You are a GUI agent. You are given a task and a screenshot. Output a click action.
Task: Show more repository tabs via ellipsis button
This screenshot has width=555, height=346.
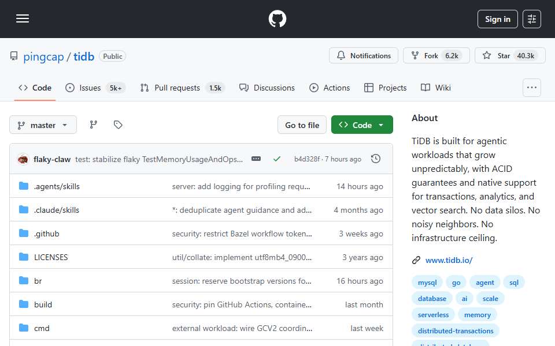pos(532,88)
